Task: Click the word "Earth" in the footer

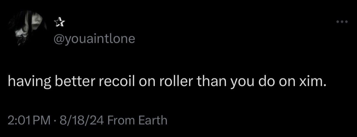Action: (153, 120)
